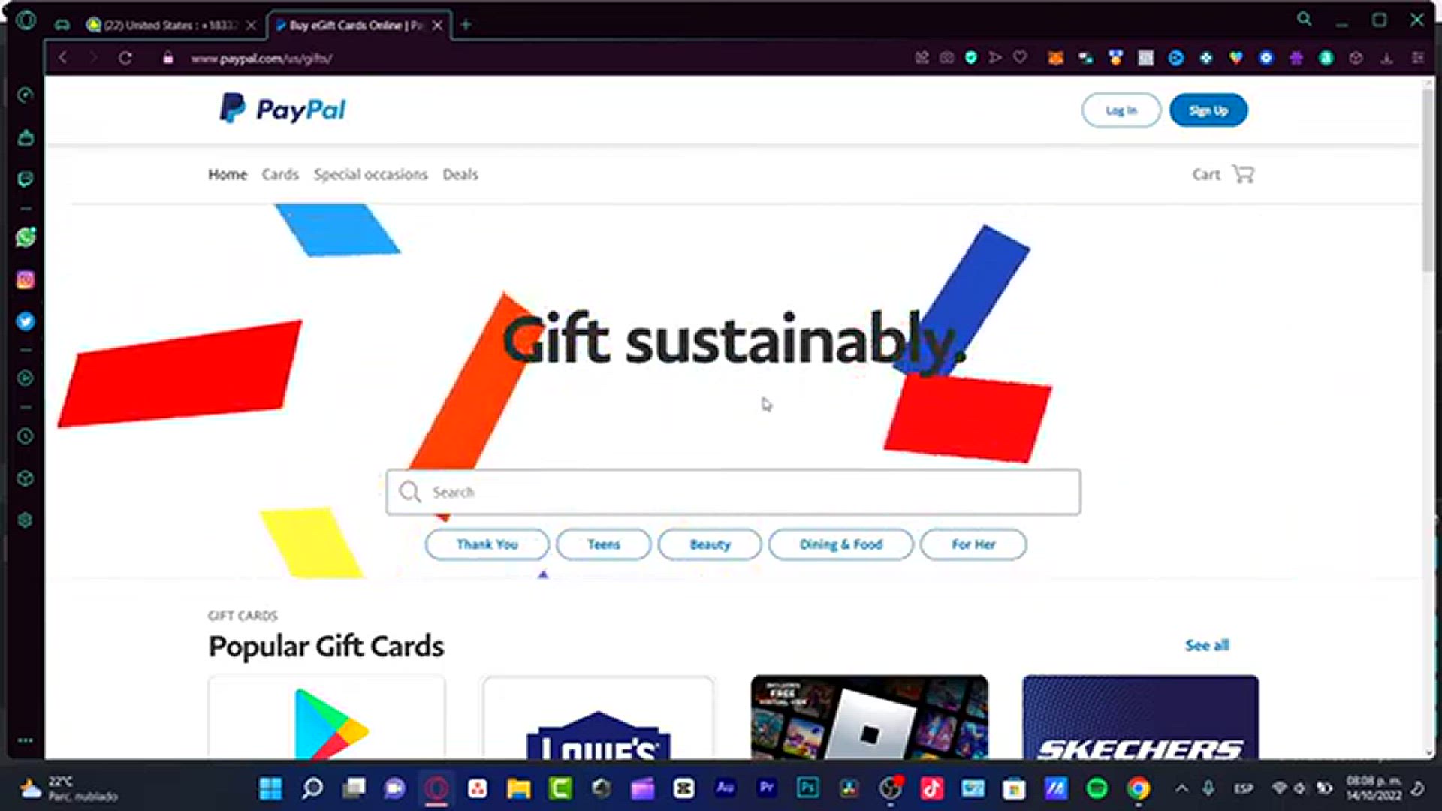The width and height of the screenshot is (1442, 811).
Task: Click the address bar URL
Action: point(261,58)
